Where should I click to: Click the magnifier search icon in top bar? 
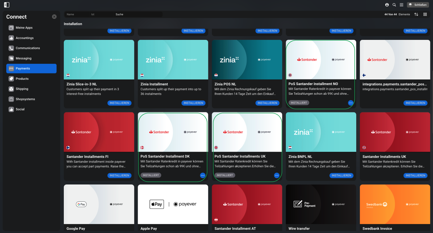coord(394,5)
